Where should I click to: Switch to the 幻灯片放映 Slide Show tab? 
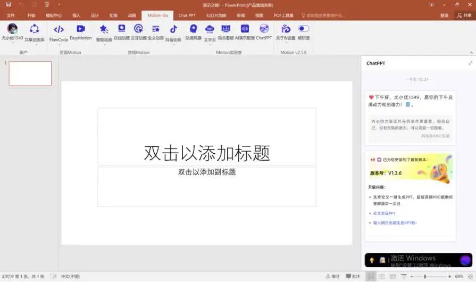point(216,15)
